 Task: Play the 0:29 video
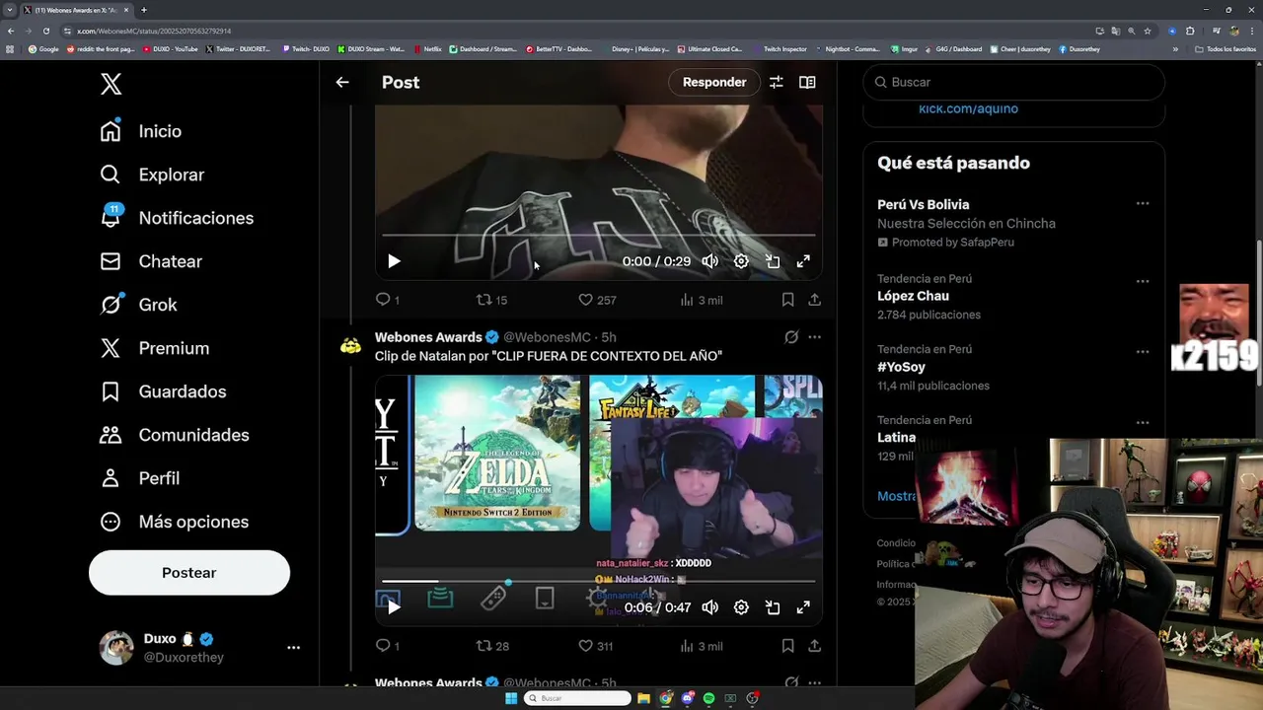394,261
